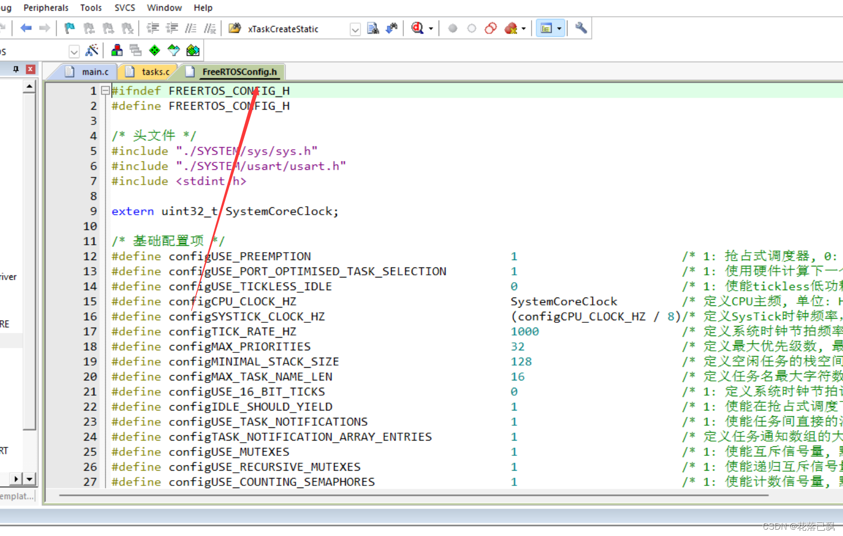Open the window layout icon
843x536 pixels.
[x=546, y=28]
